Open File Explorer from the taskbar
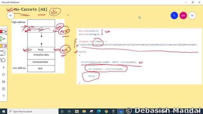203x114 pixels. [84, 111]
